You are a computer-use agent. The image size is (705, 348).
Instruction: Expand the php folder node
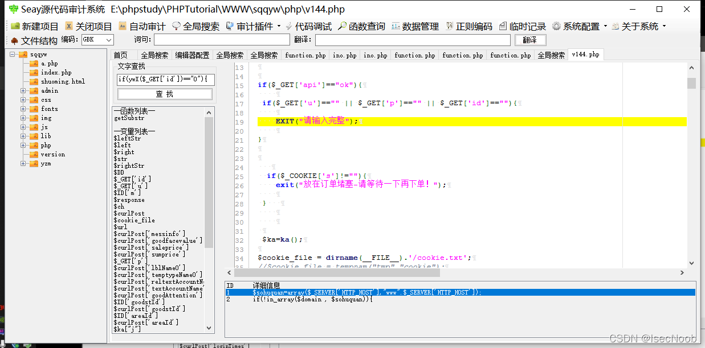23,146
